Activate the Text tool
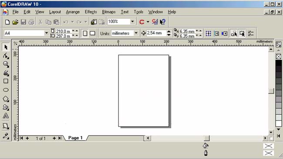 coord(6,116)
